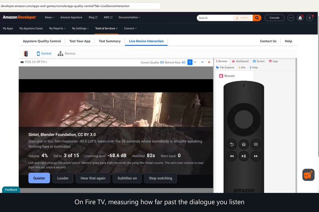The height and width of the screenshot is (212, 319).
Task: Click the Louder button in the player
Action: tap(63, 178)
